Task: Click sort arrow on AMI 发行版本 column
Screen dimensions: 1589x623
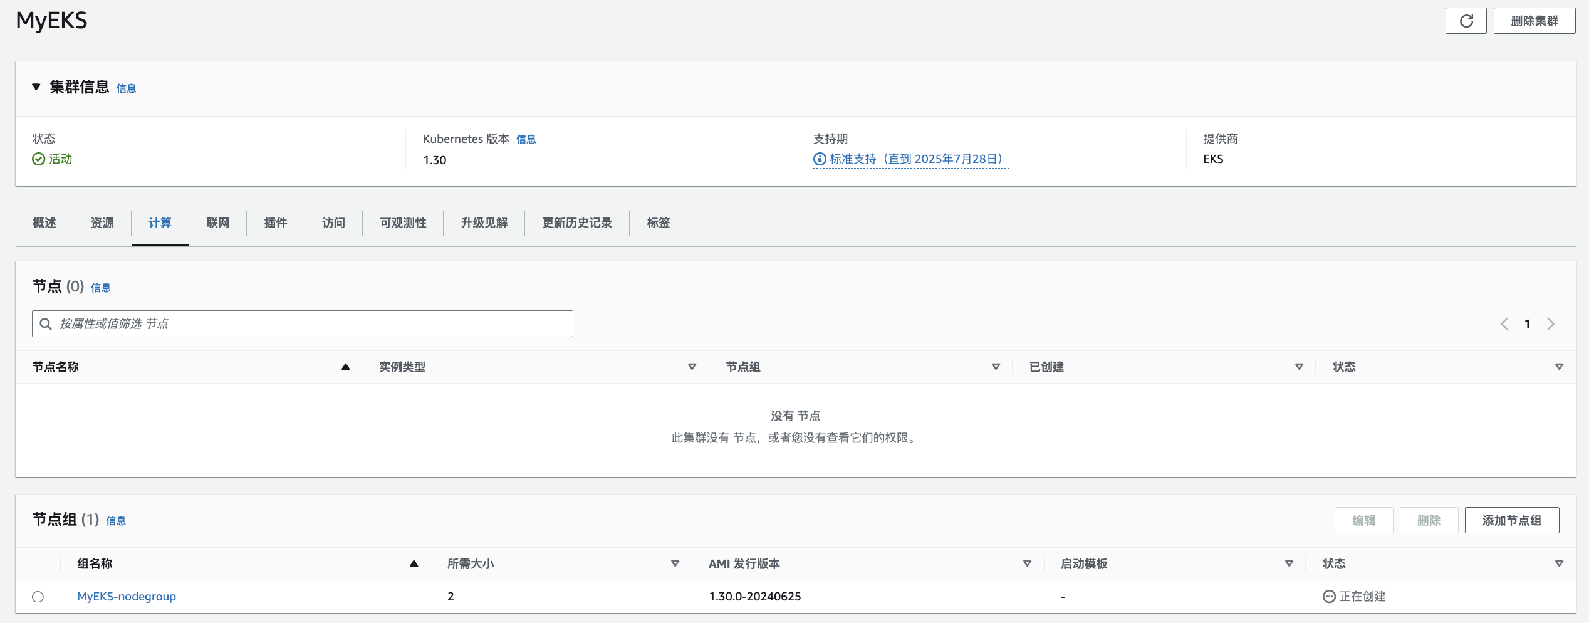Action: [x=1027, y=564]
